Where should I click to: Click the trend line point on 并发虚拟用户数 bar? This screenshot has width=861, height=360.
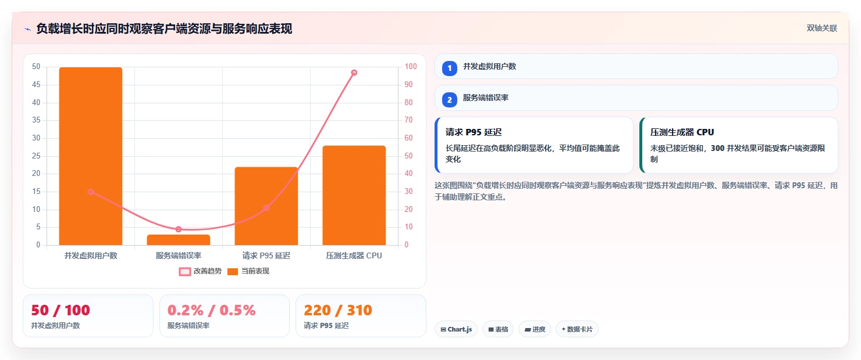click(91, 192)
